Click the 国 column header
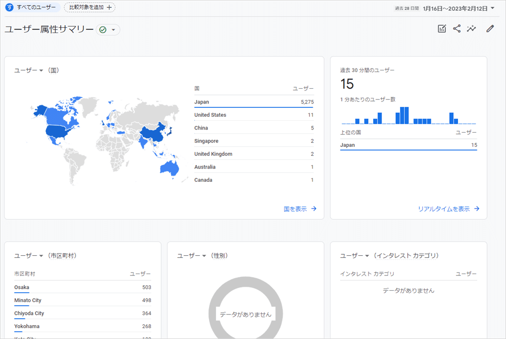Image resolution: width=506 pixels, height=339 pixels. click(197, 89)
